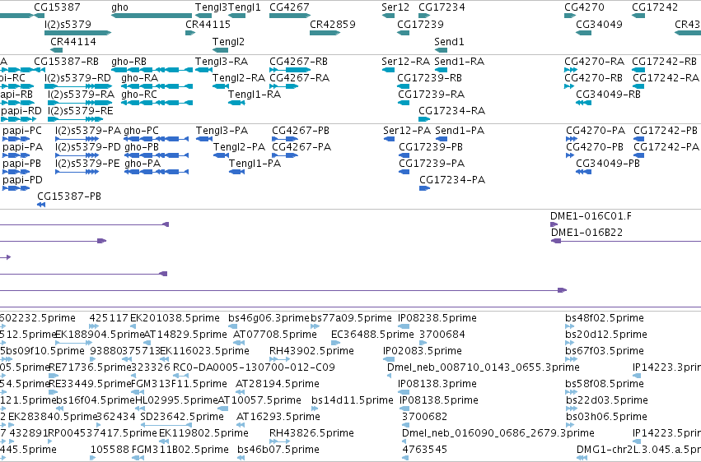Click the Dmel_neb_008710_0143_0655.3prime label
The image size is (701, 462).
coord(484,367)
